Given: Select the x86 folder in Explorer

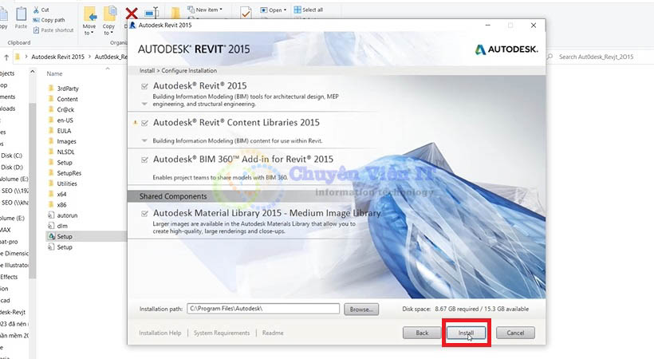Looking at the screenshot, I should [61, 205].
